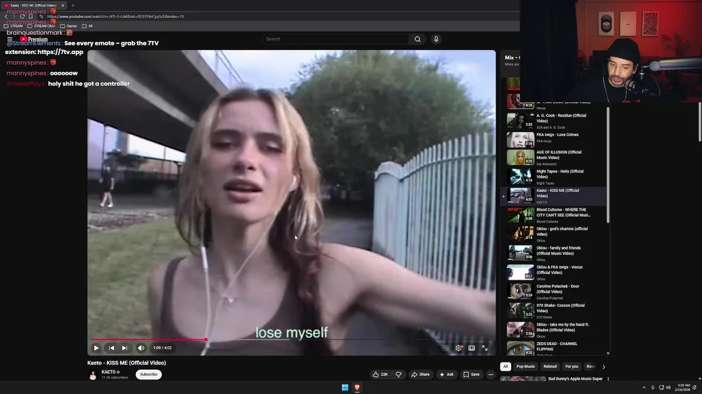
Task: Save the video to a playlist
Action: point(471,374)
